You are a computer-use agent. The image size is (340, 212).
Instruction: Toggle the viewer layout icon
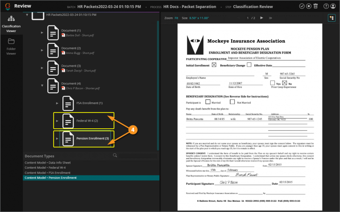coord(331,18)
